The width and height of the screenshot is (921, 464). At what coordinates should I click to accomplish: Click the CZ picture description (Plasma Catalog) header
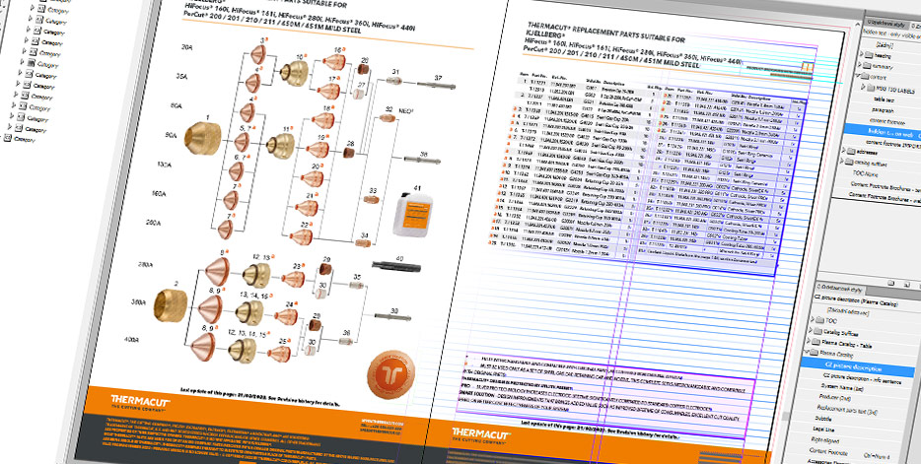(856, 300)
